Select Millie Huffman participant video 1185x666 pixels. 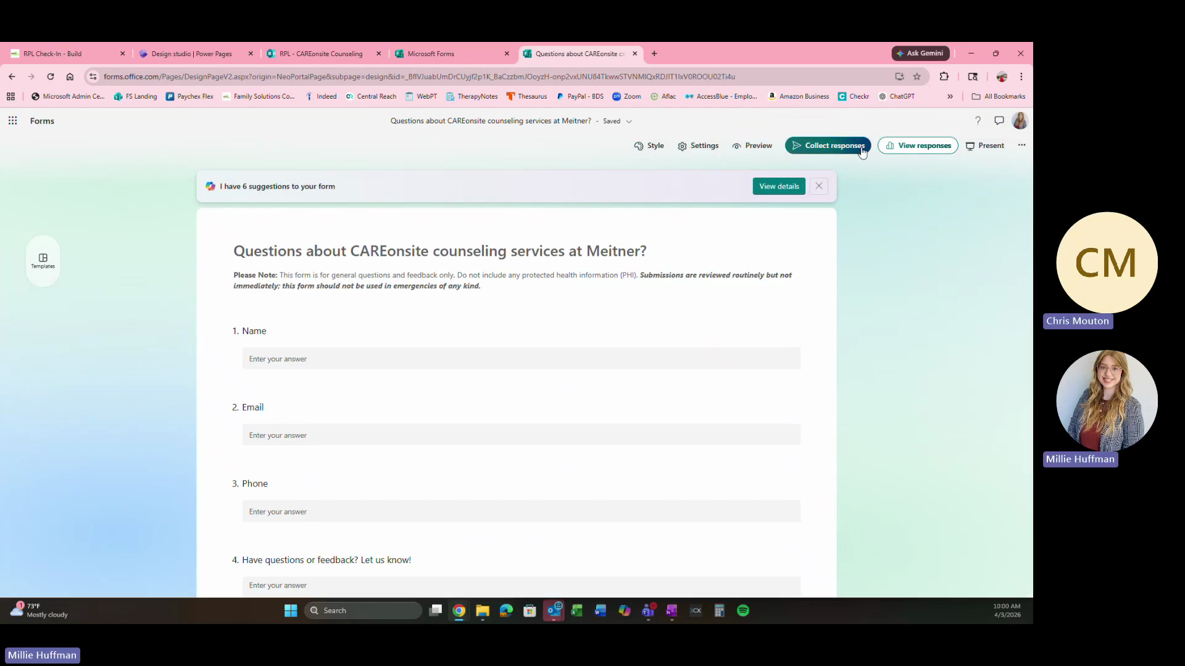click(1107, 401)
